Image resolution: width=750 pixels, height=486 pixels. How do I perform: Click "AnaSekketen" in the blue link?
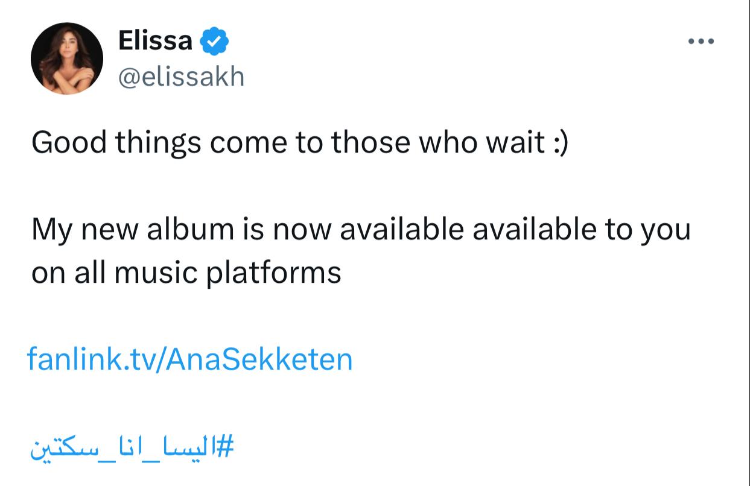(x=259, y=359)
